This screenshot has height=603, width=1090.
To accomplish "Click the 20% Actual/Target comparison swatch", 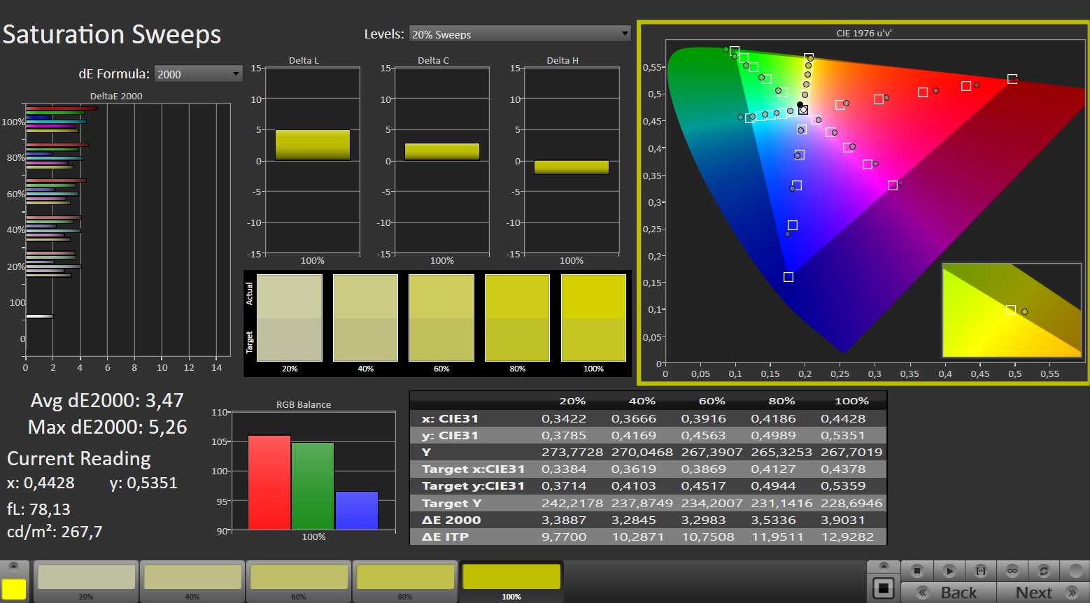I will pyautogui.click(x=290, y=318).
